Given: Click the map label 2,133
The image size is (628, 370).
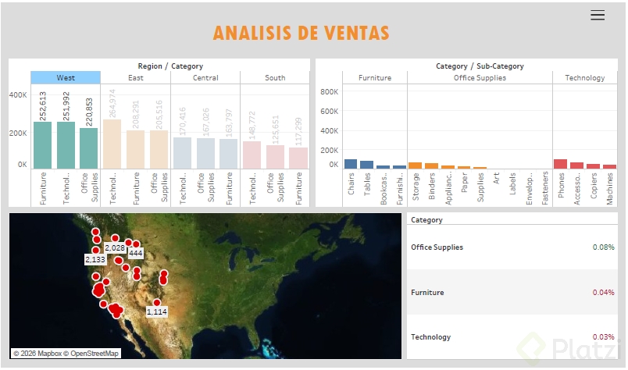Looking at the screenshot, I should pos(95,259).
